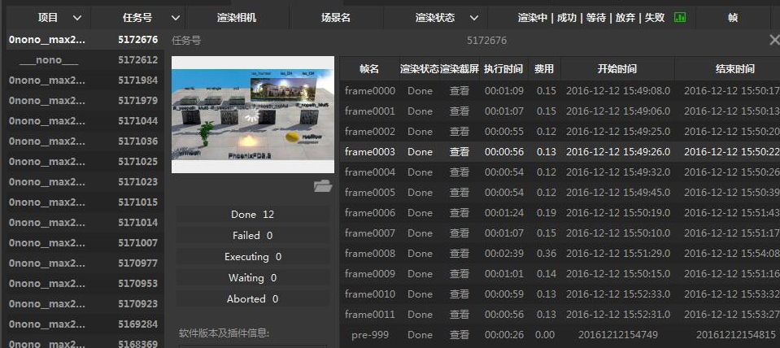Image resolution: width=780 pixels, height=348 pixels.
Task: Click the 费用 column header
Action: [543, 69]
